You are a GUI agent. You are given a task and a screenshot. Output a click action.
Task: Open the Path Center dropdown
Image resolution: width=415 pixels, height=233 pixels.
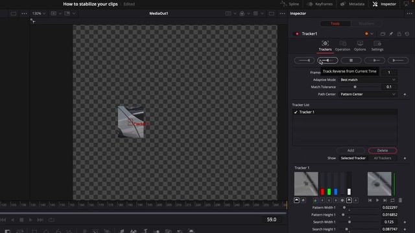click(368, 94)
